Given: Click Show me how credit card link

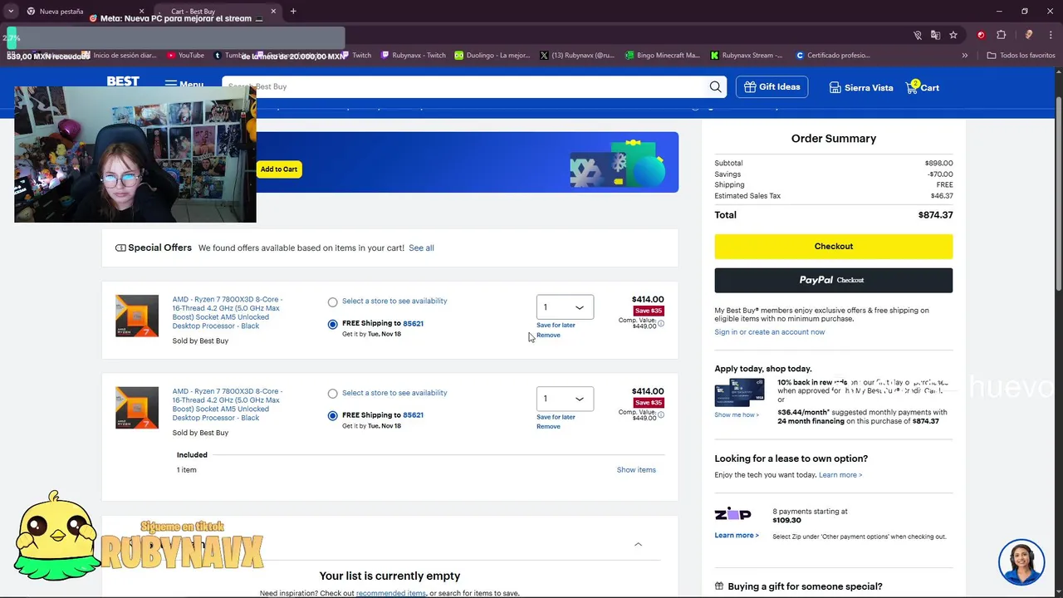Looking at the screenshot, I should point(737,414).
